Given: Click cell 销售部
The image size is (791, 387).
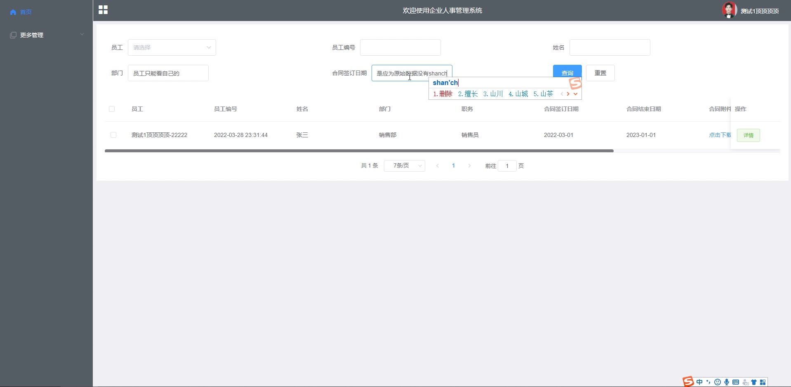Looking at the screenshot, I should [388, 135].
